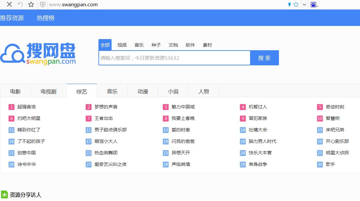Screen dimensions: 360x201
Task: Switch to the 动漫 tab
Action: pyautogui.click(x=142, y=91)
